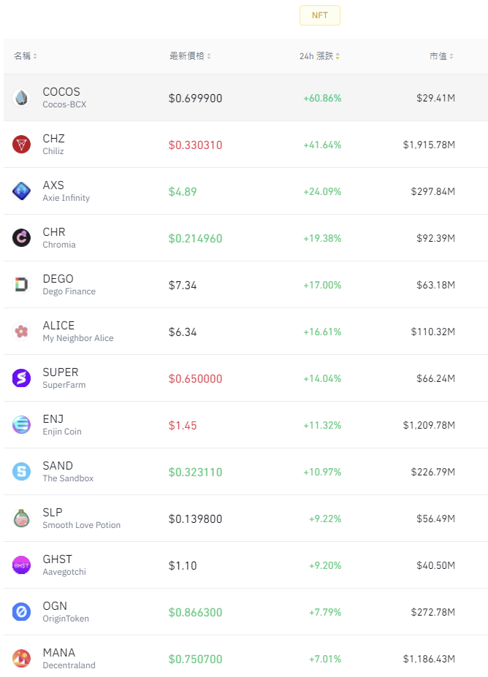
Task: Sort the list by 最新價格 column
Action: 190,56
